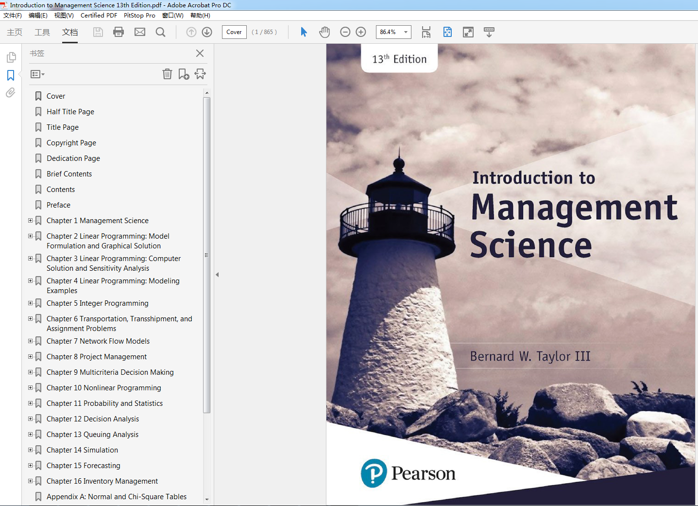Viewport: 698px width, 506px height.
Task: Activate the Hand pan tool
Action: click(x=324, y=32)
